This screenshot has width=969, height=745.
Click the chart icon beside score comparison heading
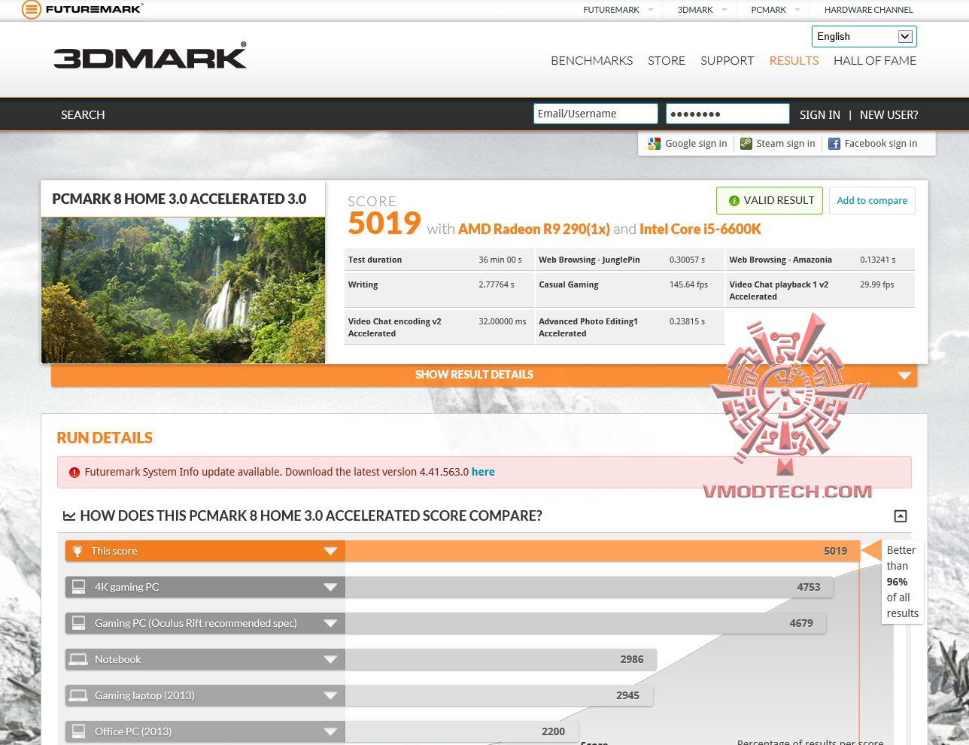69,516
